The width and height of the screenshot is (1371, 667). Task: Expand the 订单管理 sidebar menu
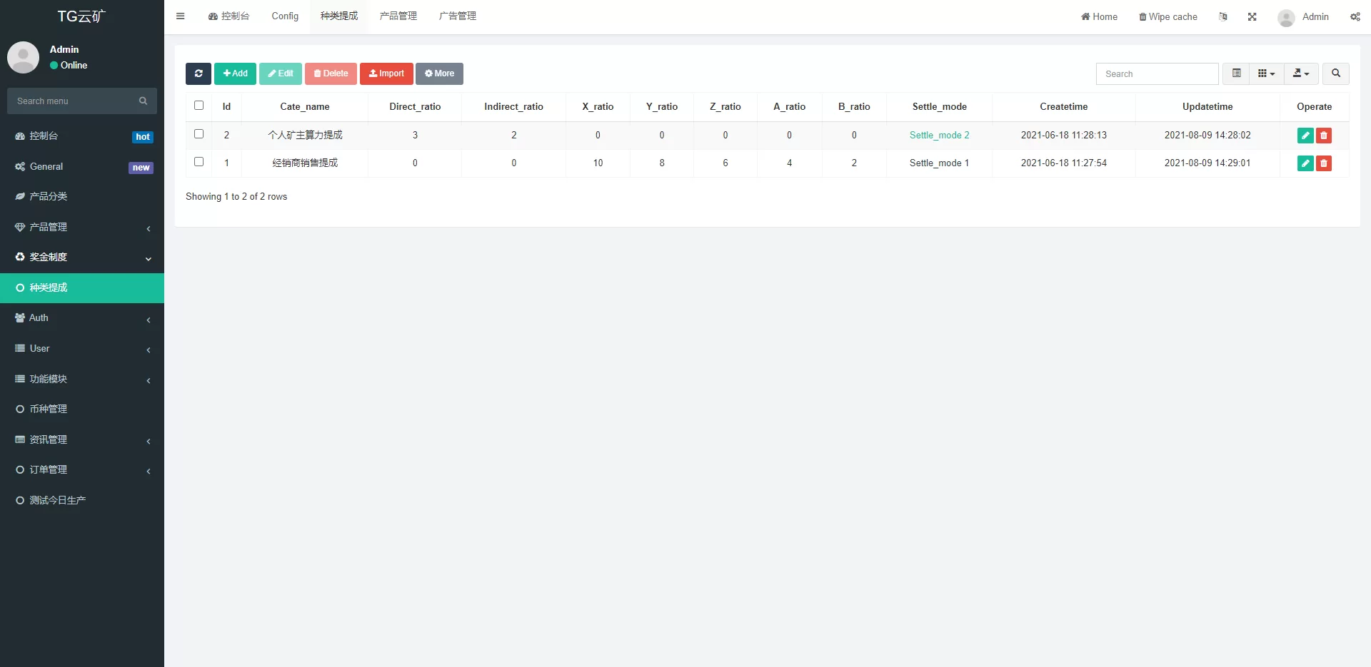[82, 470]
